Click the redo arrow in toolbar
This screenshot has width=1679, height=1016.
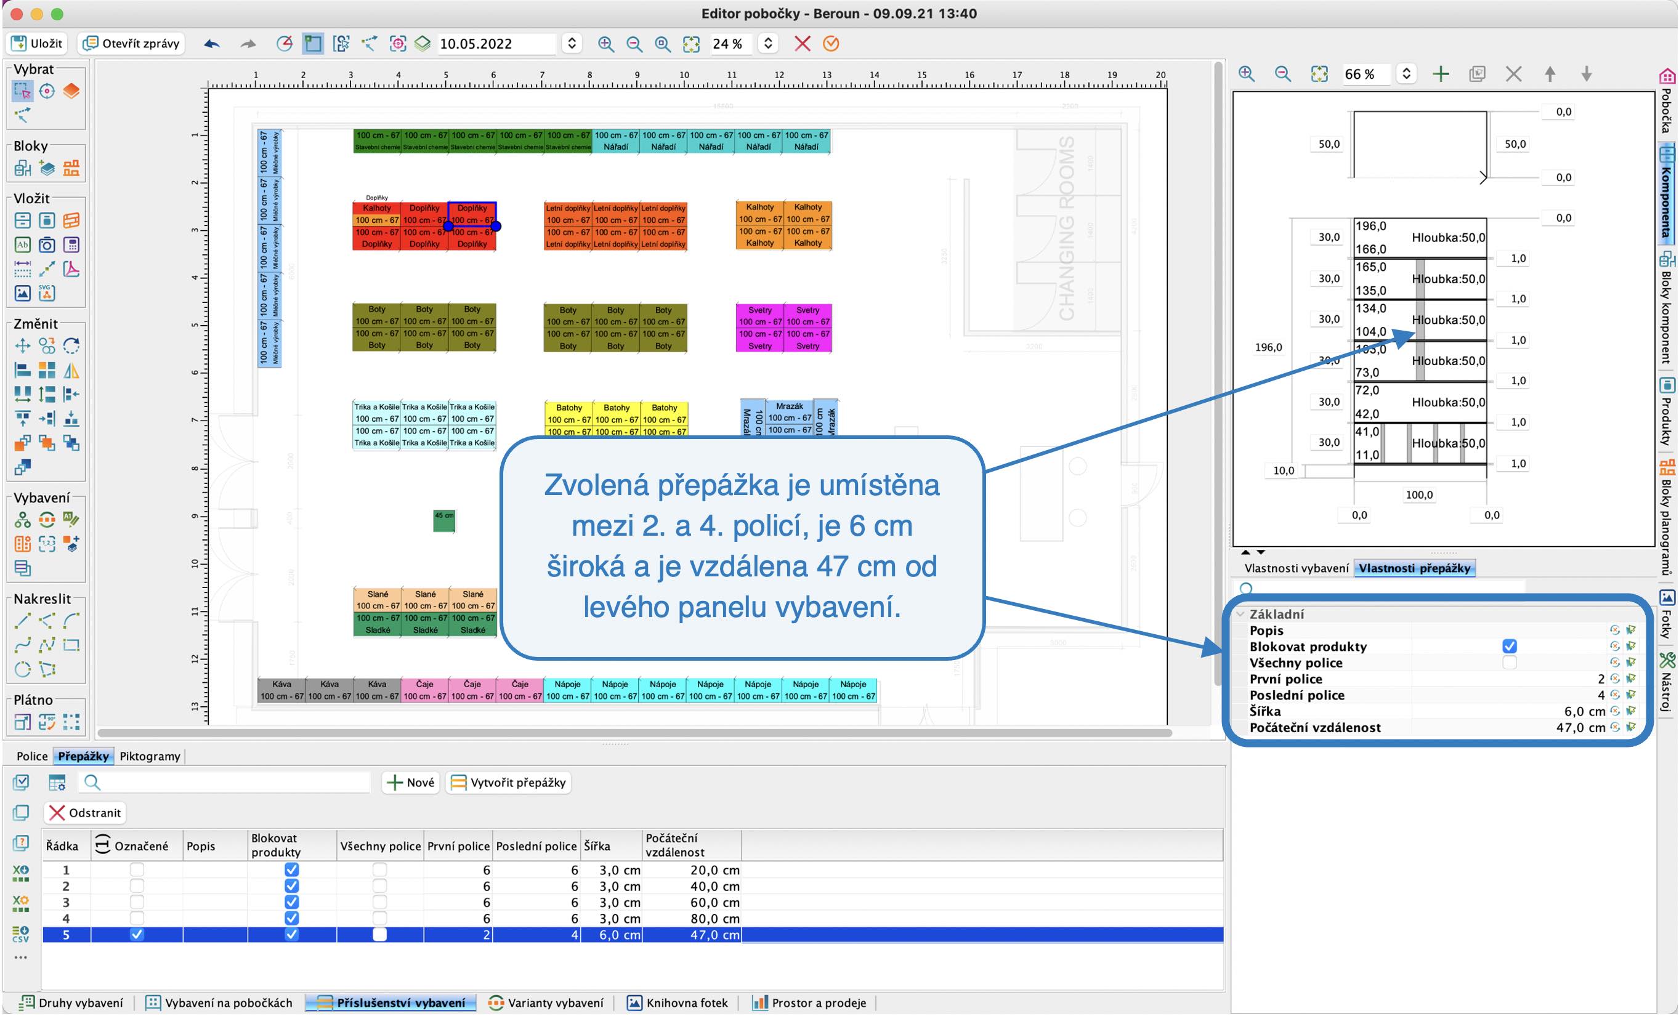point(248,44)
